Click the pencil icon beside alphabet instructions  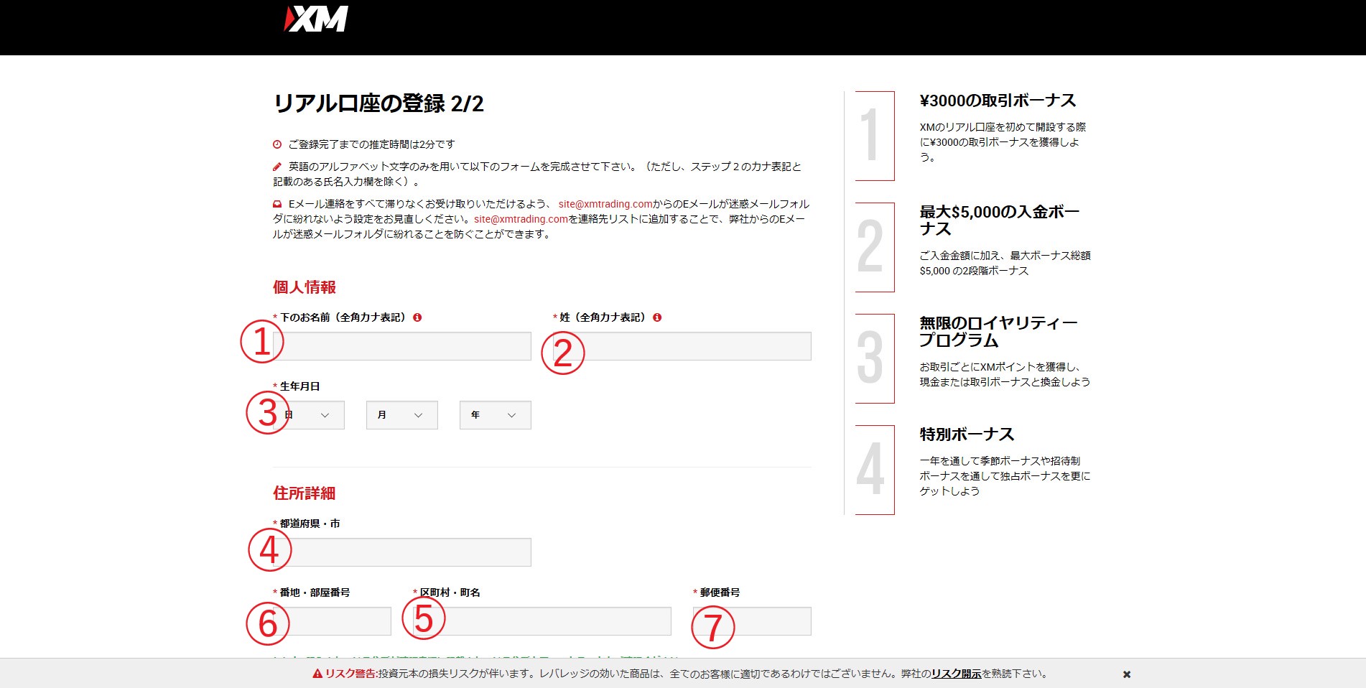[277, 167]
